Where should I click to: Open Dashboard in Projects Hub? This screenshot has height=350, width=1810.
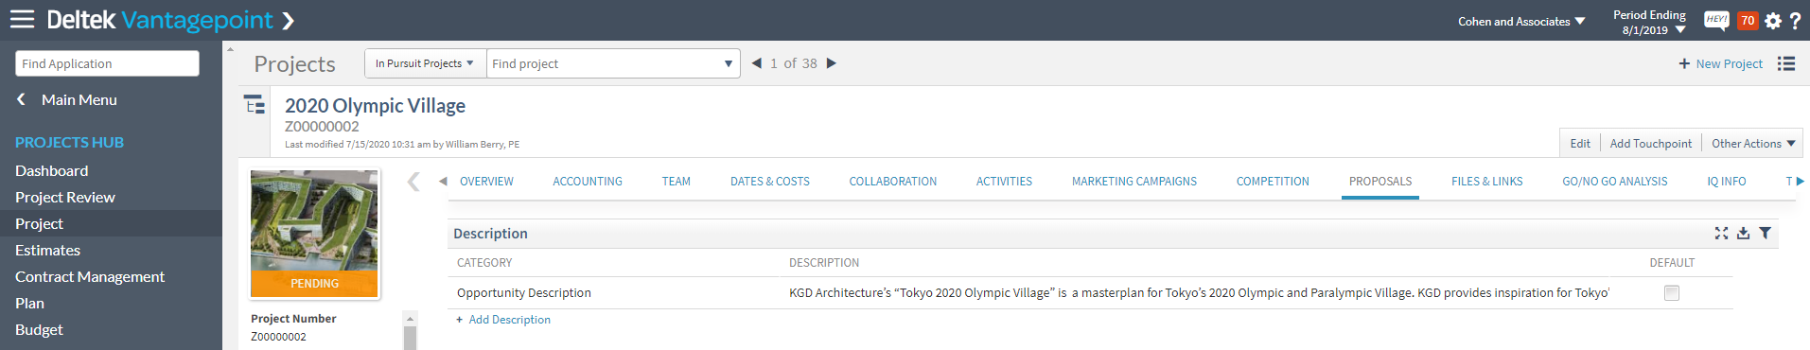point(52,170)
